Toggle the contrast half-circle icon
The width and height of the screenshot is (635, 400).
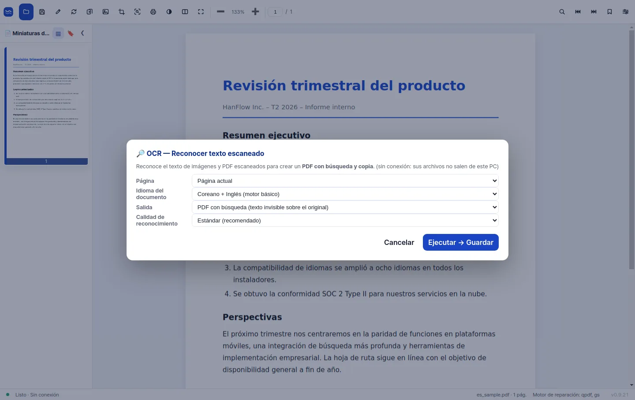pyautogui.click(x=169, y=12)
